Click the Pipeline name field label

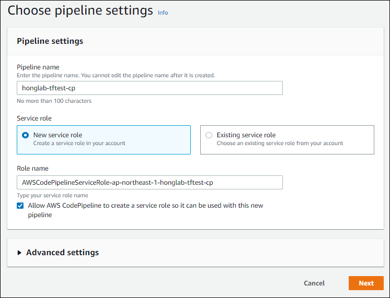point(38,67)
